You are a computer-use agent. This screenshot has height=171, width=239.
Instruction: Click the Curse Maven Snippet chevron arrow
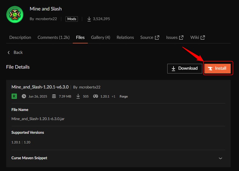click(220, 158)
